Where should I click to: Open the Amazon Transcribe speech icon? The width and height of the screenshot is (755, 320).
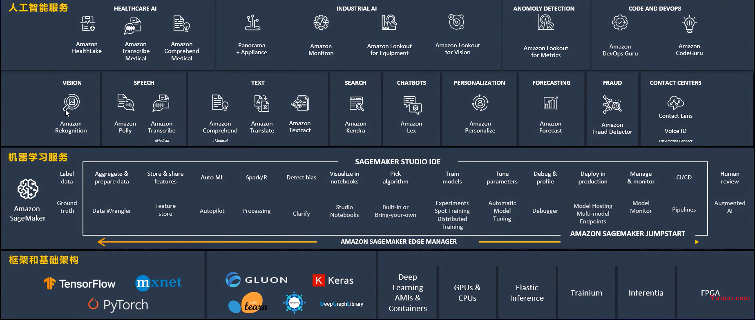[161, 103]
